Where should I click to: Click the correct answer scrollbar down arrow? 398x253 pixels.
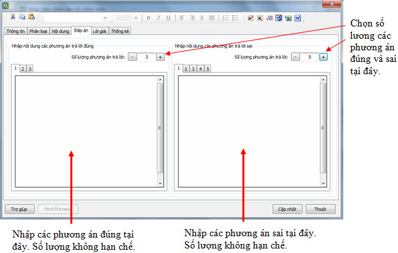(x=160, y=183)
